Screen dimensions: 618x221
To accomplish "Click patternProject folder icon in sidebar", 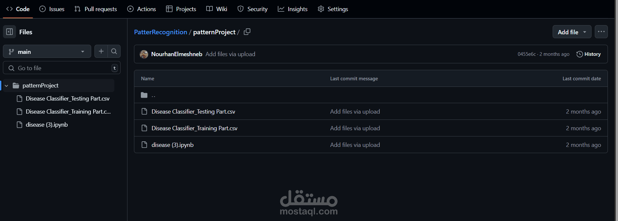I will coord(16,86).
